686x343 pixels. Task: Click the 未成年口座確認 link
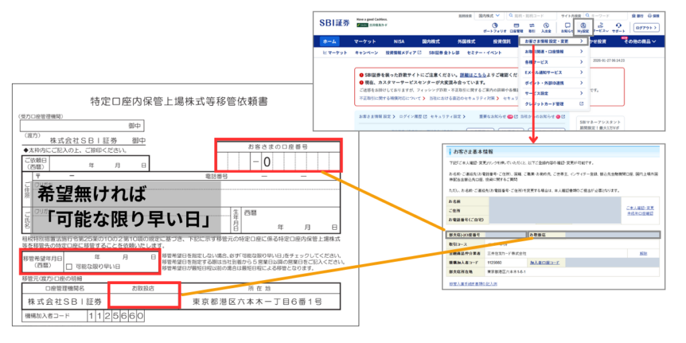coord(640,213)
